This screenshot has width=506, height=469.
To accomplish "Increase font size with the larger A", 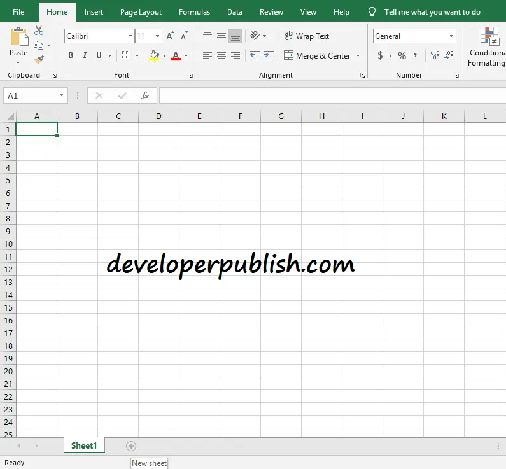I will point(170,36).
